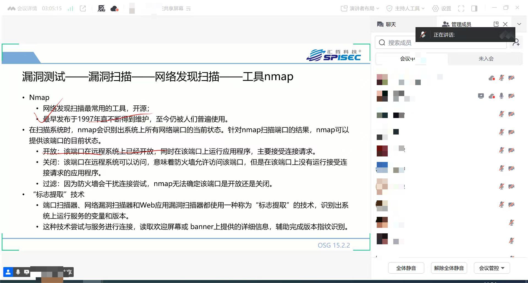This screenshot has width=528, height=283.
Task: Enter fullscreen using the top bar icon
Action: pos(461,9)
